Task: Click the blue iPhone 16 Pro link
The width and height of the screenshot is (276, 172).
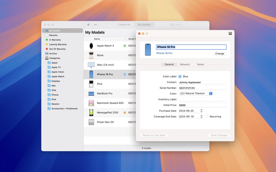Action: [164, 53]
